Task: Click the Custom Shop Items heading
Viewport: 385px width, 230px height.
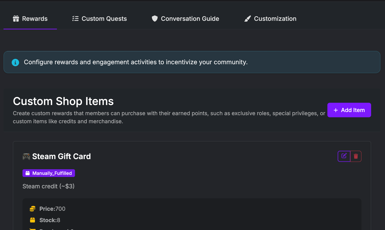Action: pyautogui.click(x=63, y=101)
